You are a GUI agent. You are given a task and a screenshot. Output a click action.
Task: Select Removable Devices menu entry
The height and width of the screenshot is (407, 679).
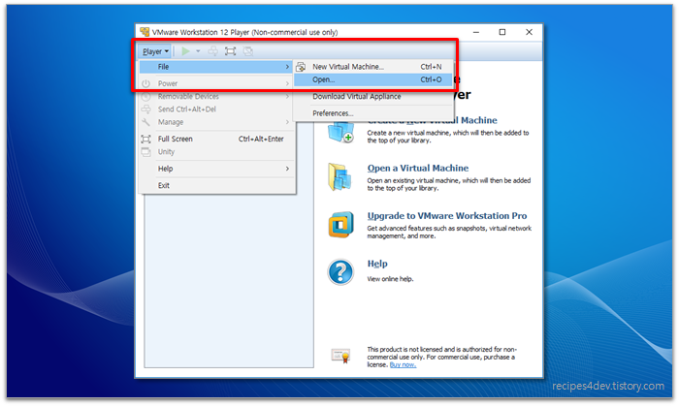click(x=216, y=97)
